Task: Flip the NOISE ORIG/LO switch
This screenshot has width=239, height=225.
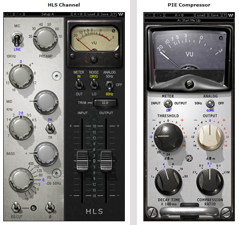Action: (94, 84)
